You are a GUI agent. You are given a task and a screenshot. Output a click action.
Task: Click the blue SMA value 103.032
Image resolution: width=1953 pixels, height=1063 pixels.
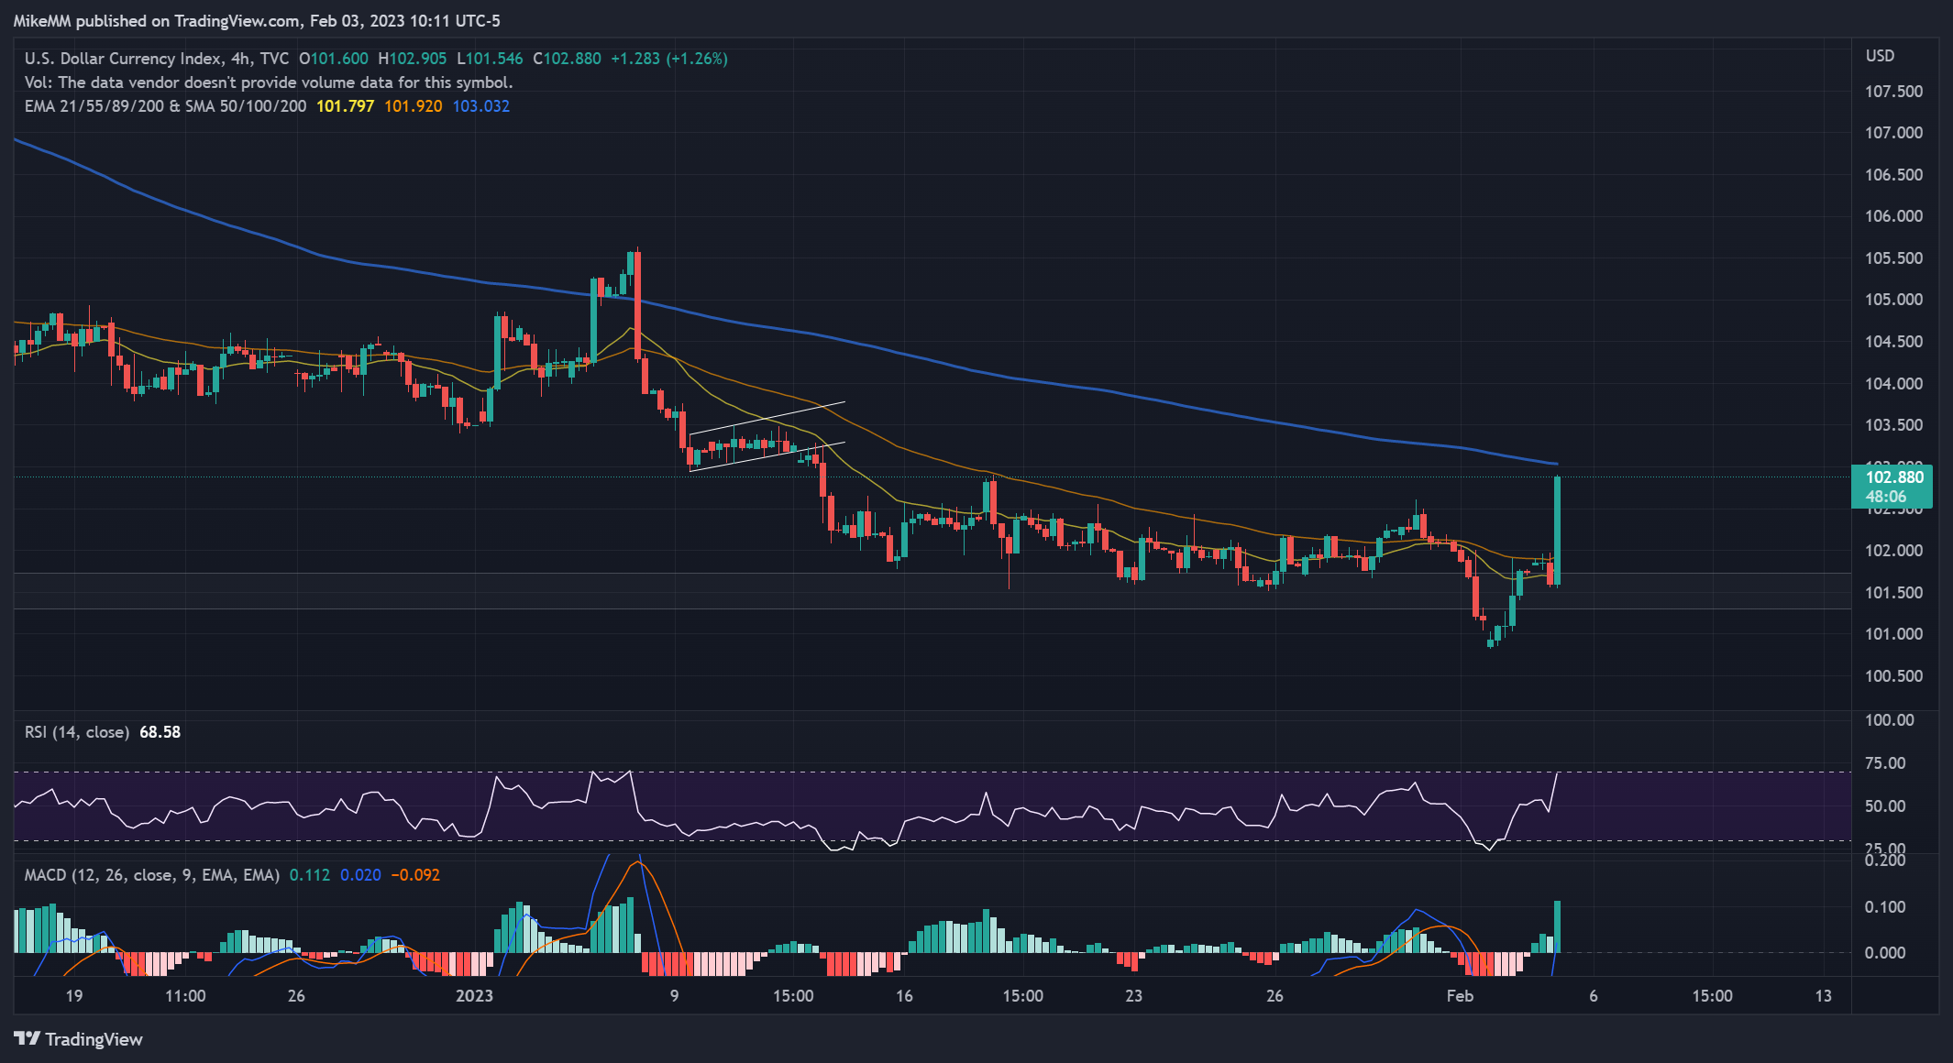[x=480, y=106]
